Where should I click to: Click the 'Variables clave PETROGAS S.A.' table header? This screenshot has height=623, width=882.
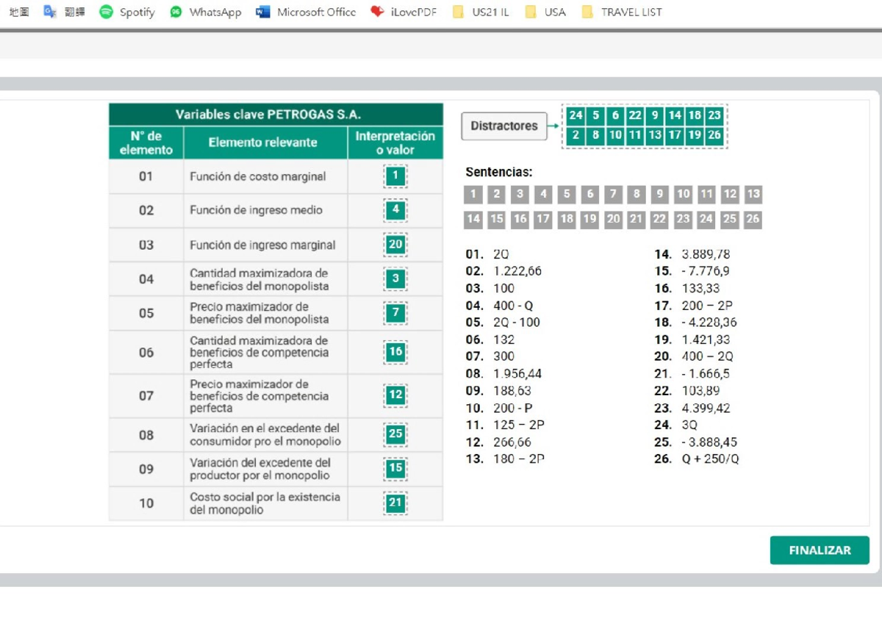coord(276,115)
